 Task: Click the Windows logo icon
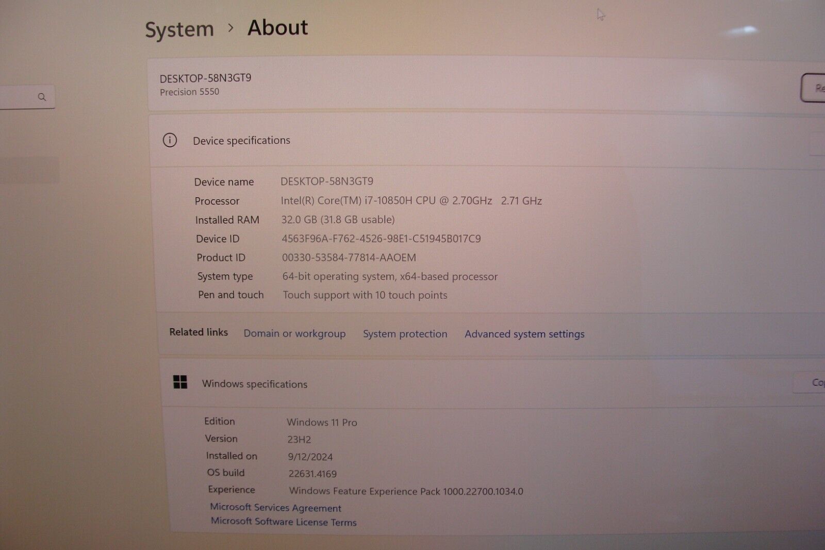coord(180,382)
